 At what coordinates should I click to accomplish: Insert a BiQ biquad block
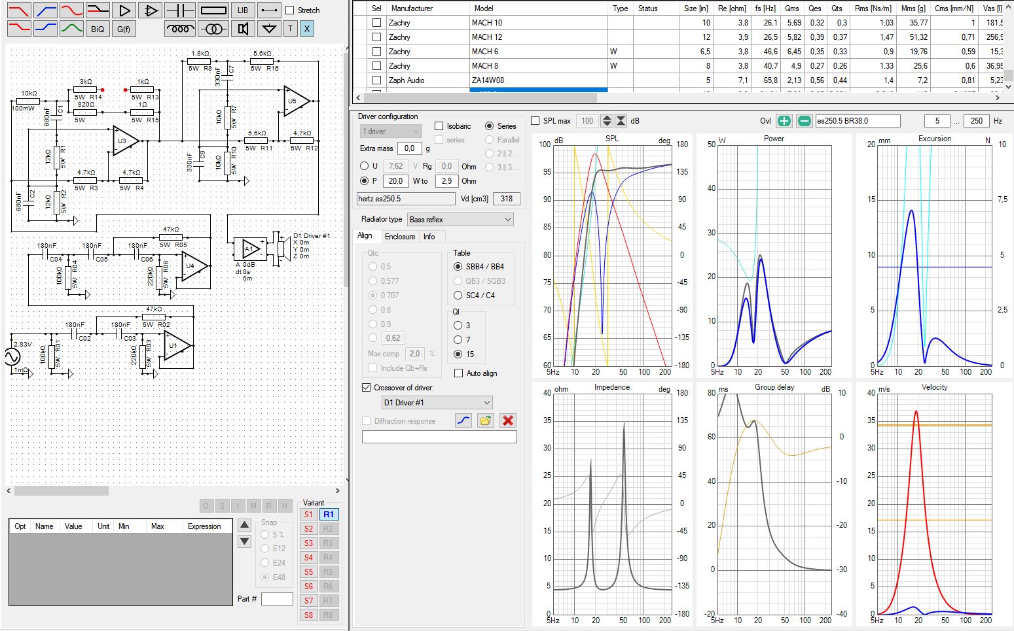(x=98, y=28)
